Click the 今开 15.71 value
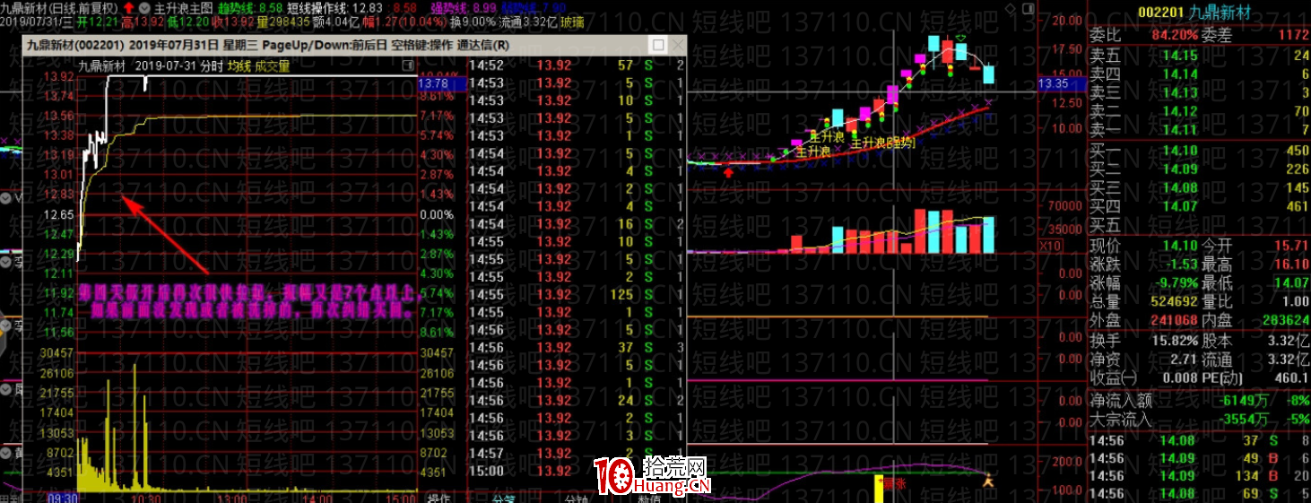Screen dimensions: 1311x503 coord(1291,245)
